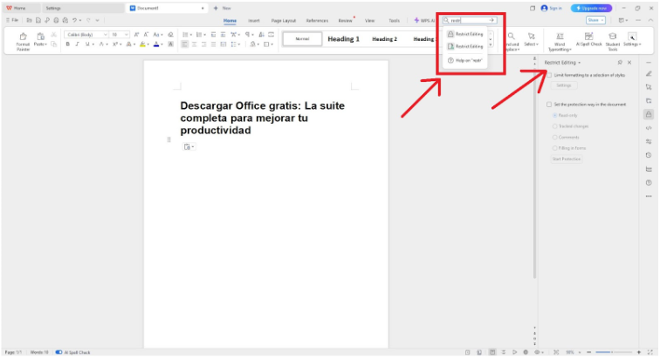
Task: Switch to the Review ribbon tab
Action: tap(345, 21)
